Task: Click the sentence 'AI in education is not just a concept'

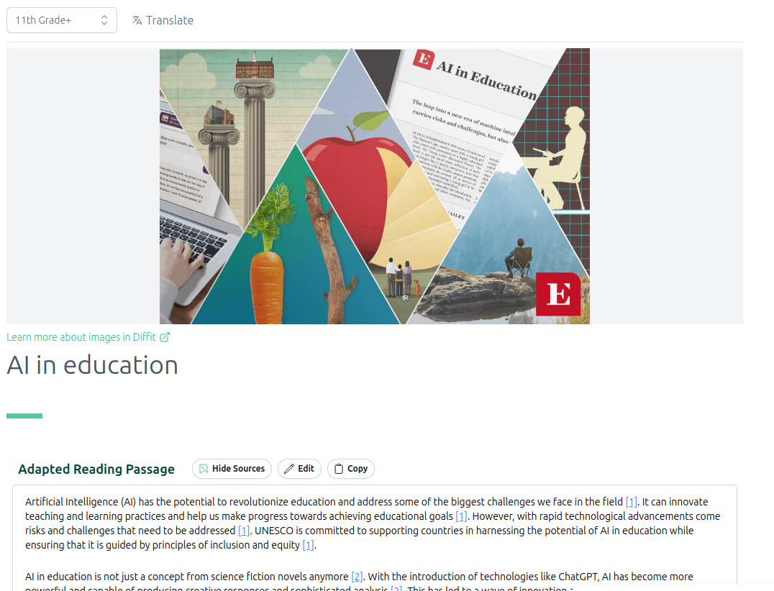Action: click(x=186, y=576)
